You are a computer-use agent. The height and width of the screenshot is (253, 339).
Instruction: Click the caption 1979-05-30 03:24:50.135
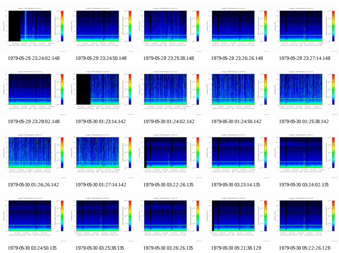(x=32, y=248)
